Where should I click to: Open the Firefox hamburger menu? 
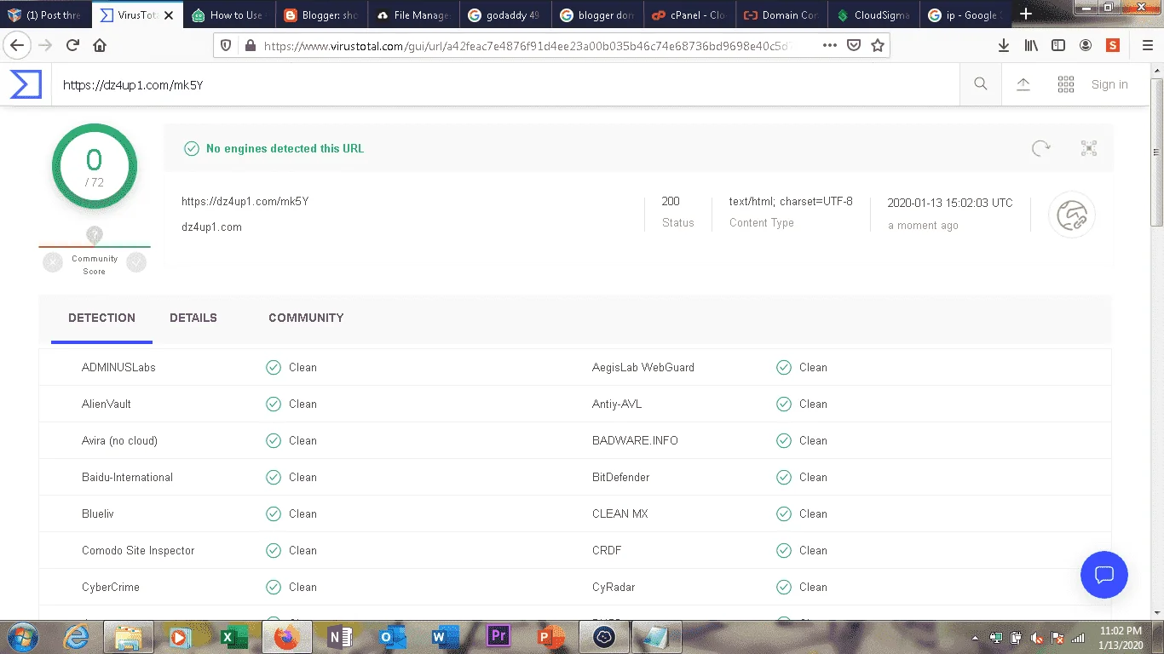pyautogui.click(x=1147, y=45)
